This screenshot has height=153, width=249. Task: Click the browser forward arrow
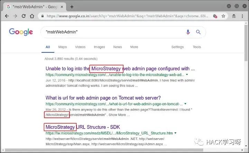15,16
